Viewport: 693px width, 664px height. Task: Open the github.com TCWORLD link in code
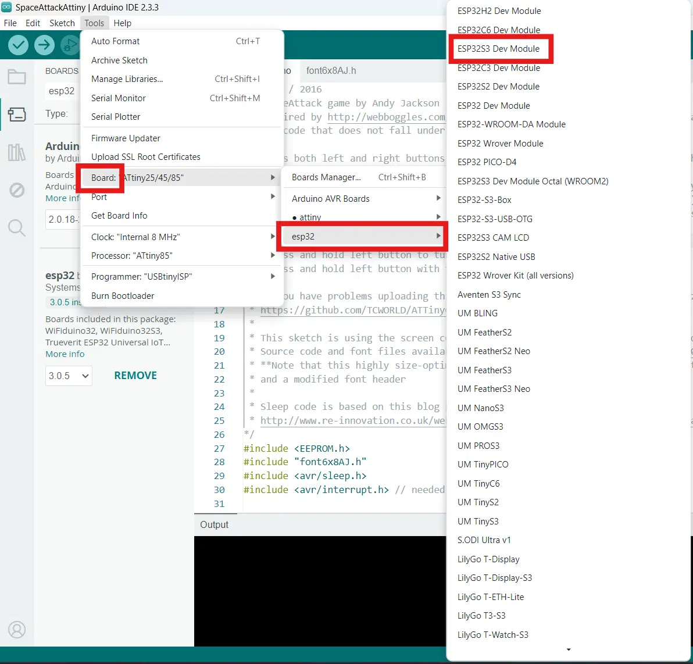coord(353,310)
